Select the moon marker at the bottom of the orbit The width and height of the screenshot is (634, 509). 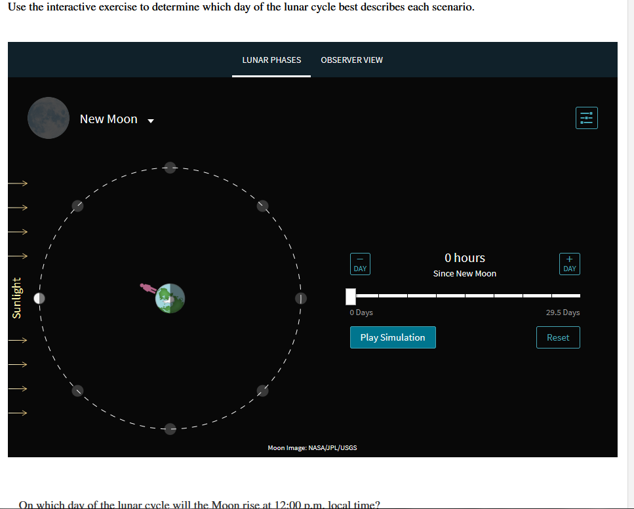pyautogui.click(x=170, y=429)
